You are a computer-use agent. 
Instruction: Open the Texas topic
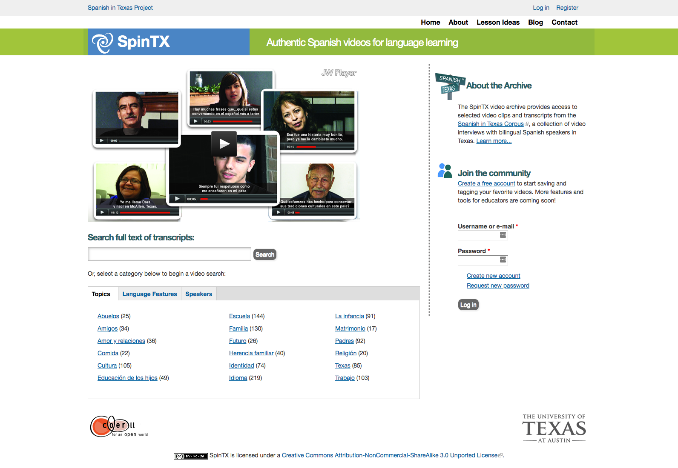coord(343,365)
